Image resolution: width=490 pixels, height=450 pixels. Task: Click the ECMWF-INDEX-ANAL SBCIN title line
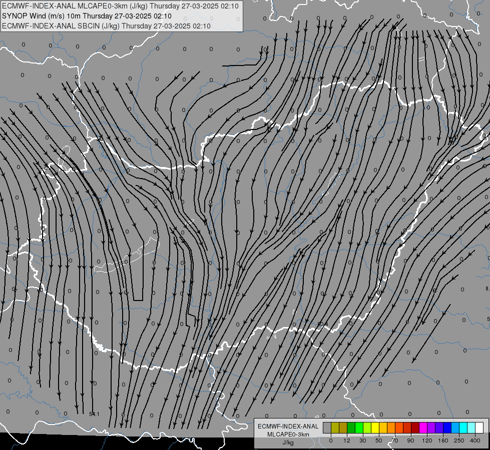coord(106,26)
